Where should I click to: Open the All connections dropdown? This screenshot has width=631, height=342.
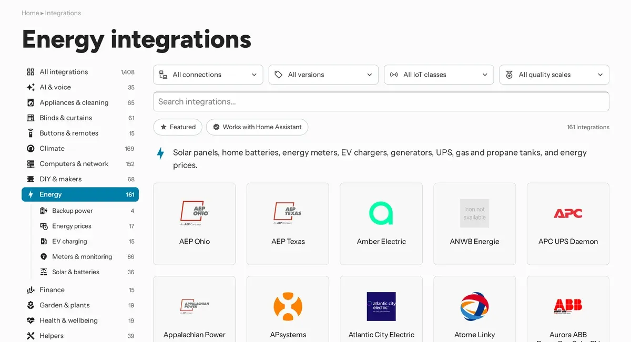pyautogui.click(x=208, y=75)
